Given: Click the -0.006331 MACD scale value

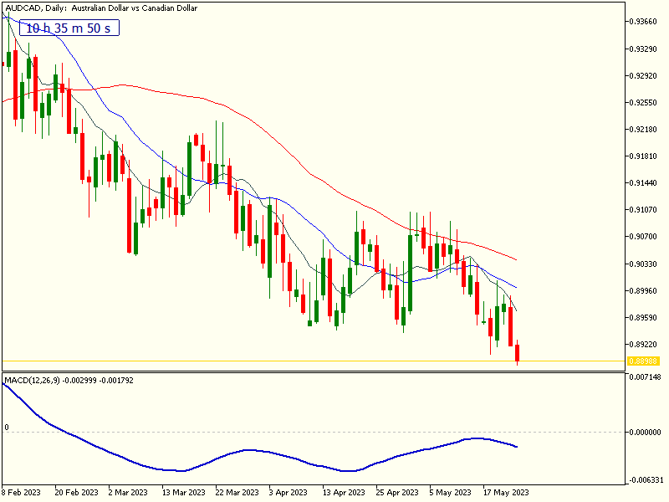Looking at the screenshot, I should point(645,479).
